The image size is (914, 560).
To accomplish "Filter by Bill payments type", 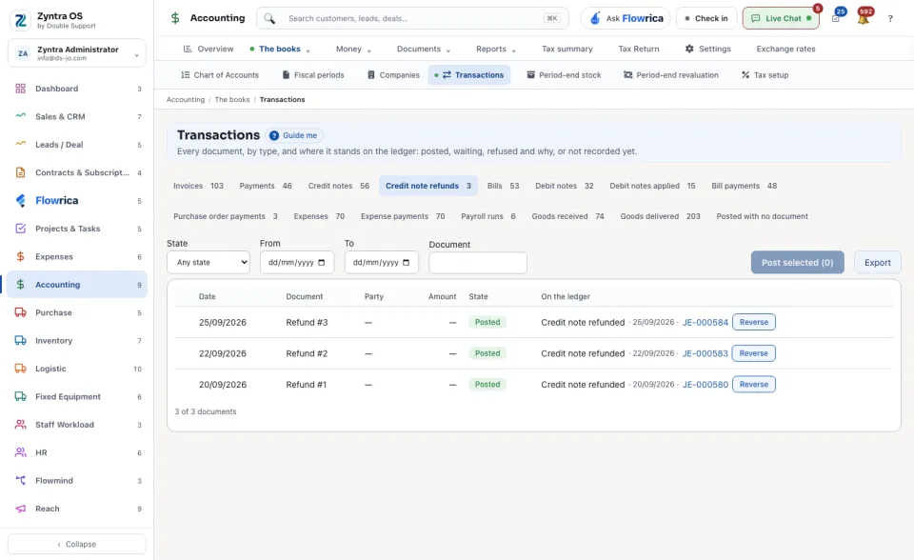I will tap(744, 186).
